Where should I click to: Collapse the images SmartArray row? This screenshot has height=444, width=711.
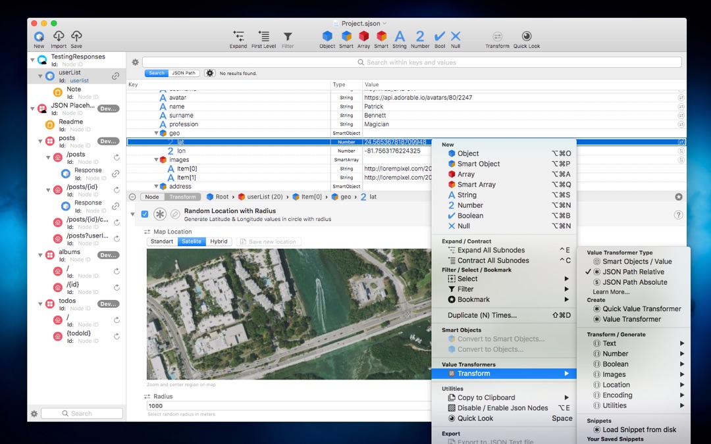click(x=156, y=160)
